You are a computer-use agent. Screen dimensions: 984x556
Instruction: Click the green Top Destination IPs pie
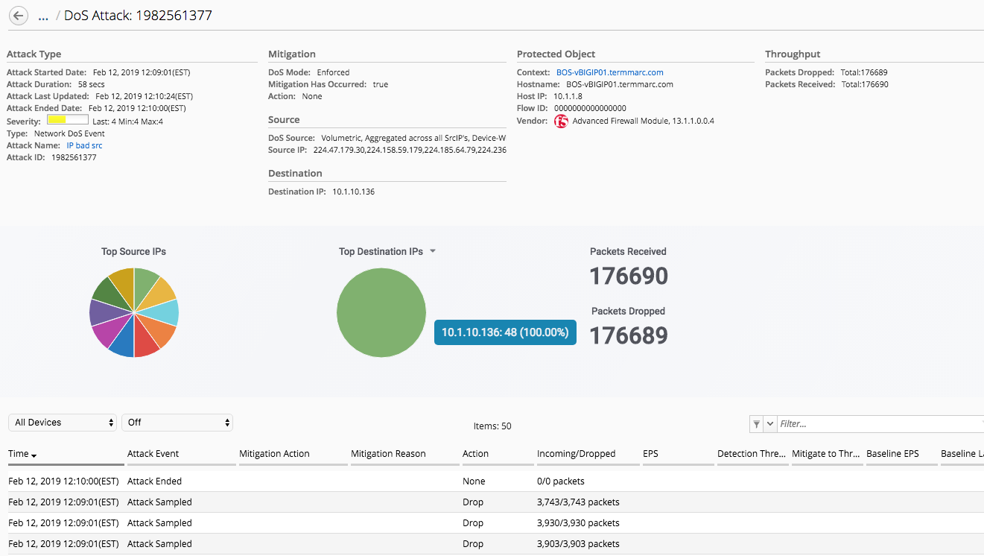[x=381, y=312]
